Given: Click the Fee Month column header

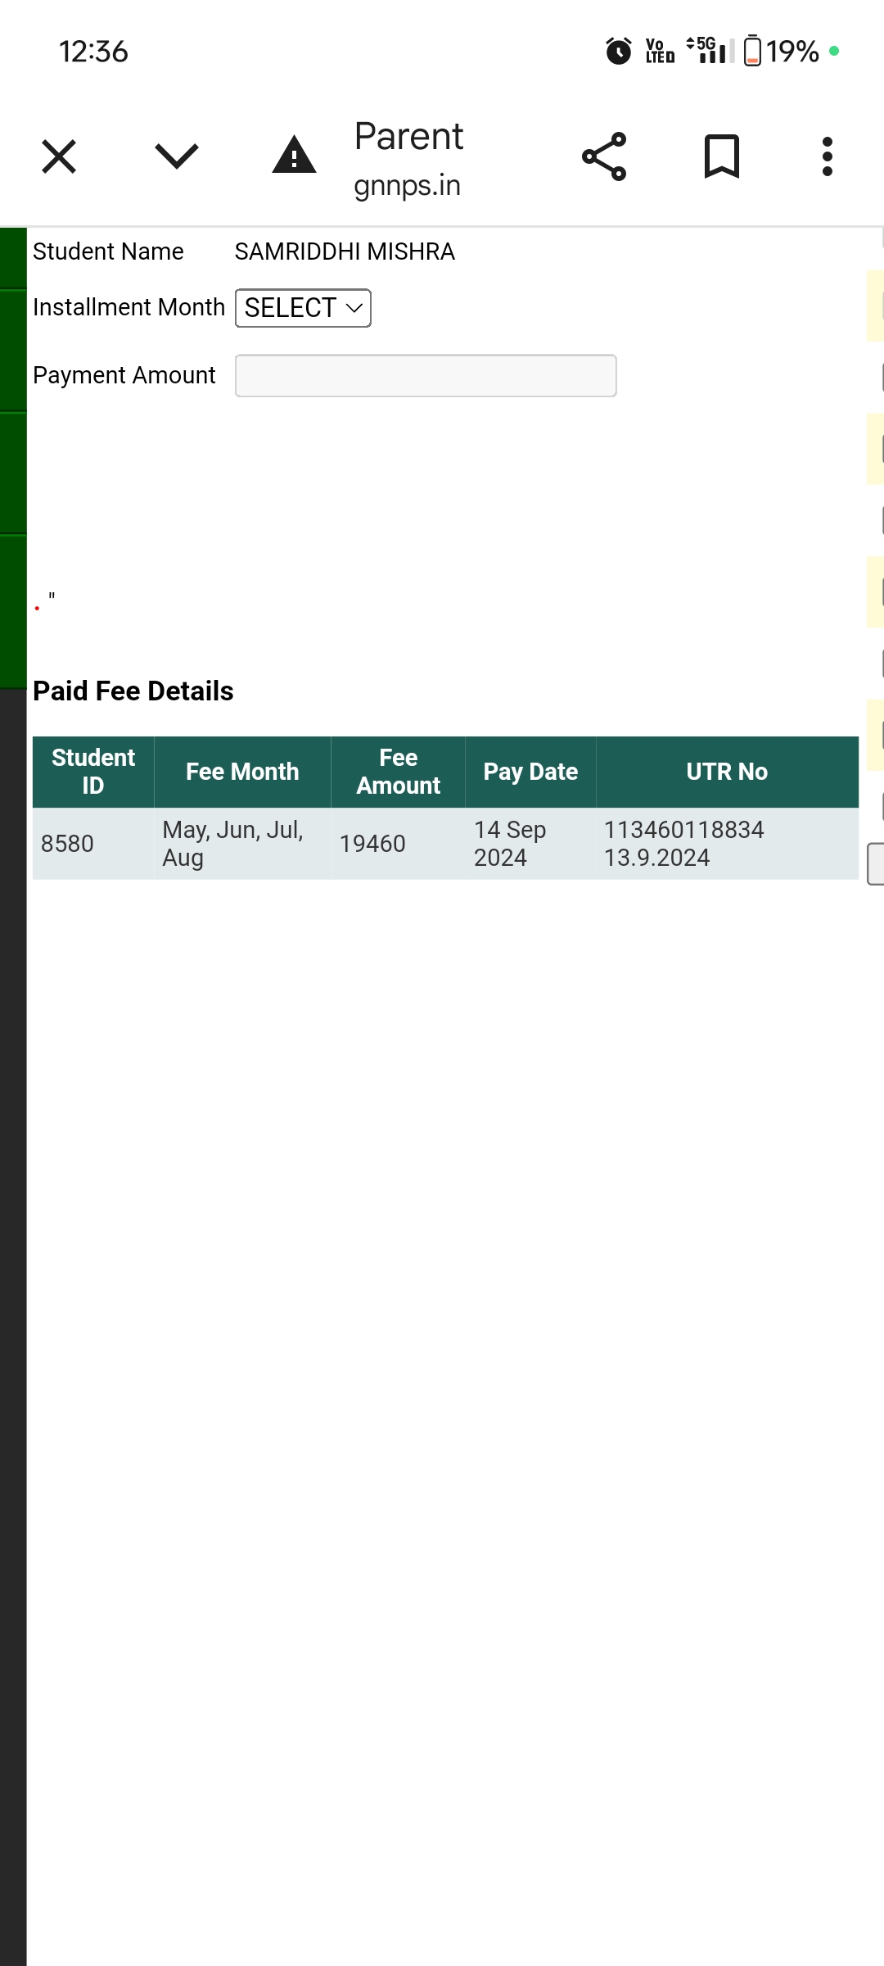Looking at the screenshot, I should (x=242, y=772).
